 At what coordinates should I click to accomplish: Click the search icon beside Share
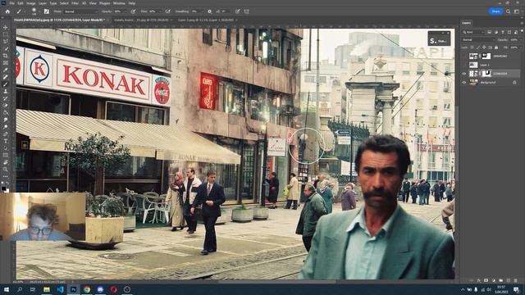509,11
